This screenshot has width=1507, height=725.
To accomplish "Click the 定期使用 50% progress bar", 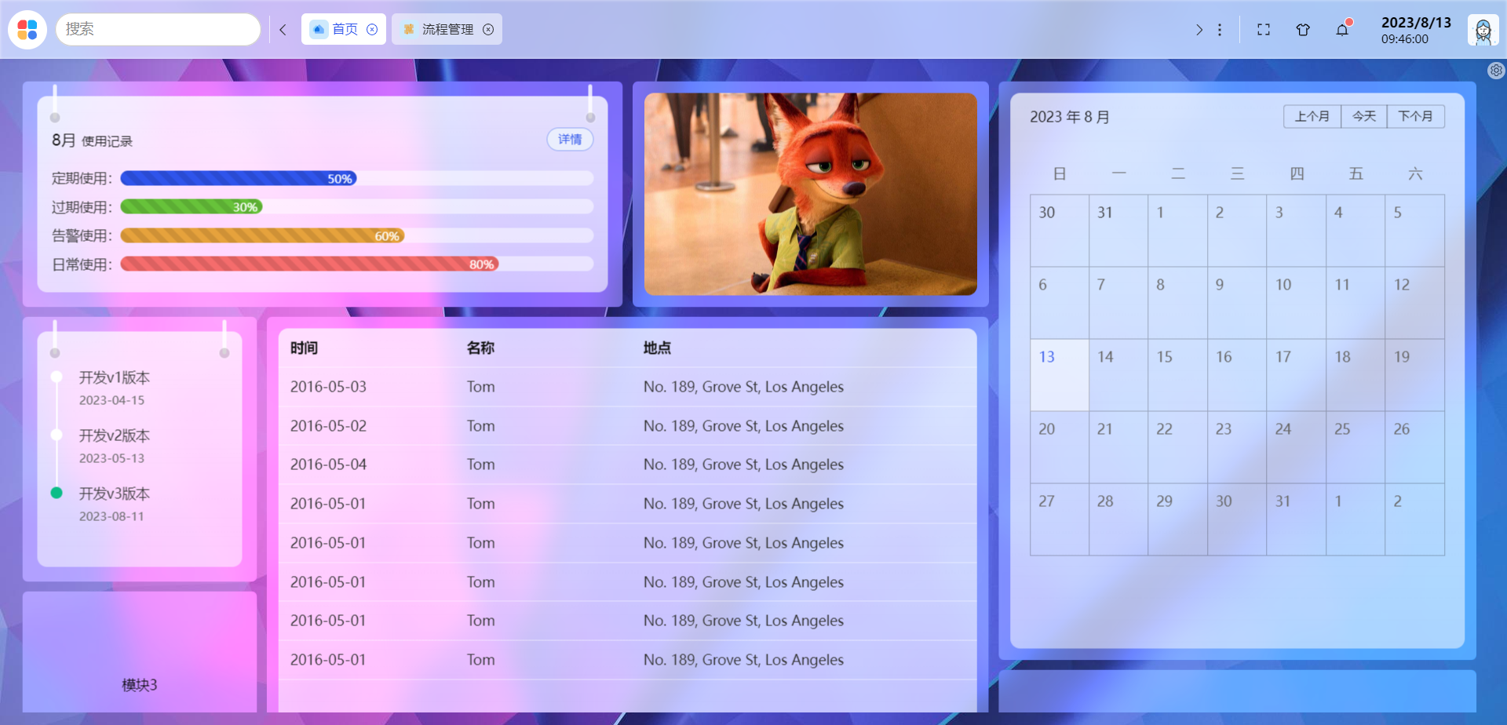I will [x=357, y=179].
